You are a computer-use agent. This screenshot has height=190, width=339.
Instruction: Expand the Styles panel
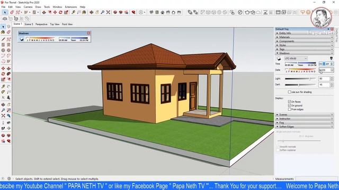tap(305, 45)
